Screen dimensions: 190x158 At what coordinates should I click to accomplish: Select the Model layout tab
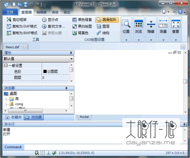click(84, 117)
